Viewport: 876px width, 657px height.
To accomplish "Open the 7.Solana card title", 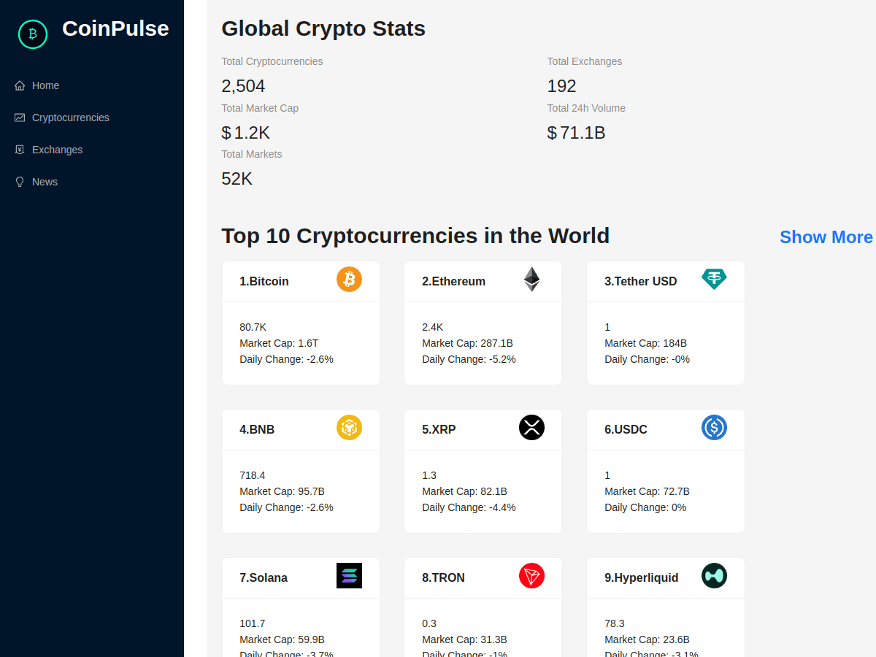I will pos(264,577).
